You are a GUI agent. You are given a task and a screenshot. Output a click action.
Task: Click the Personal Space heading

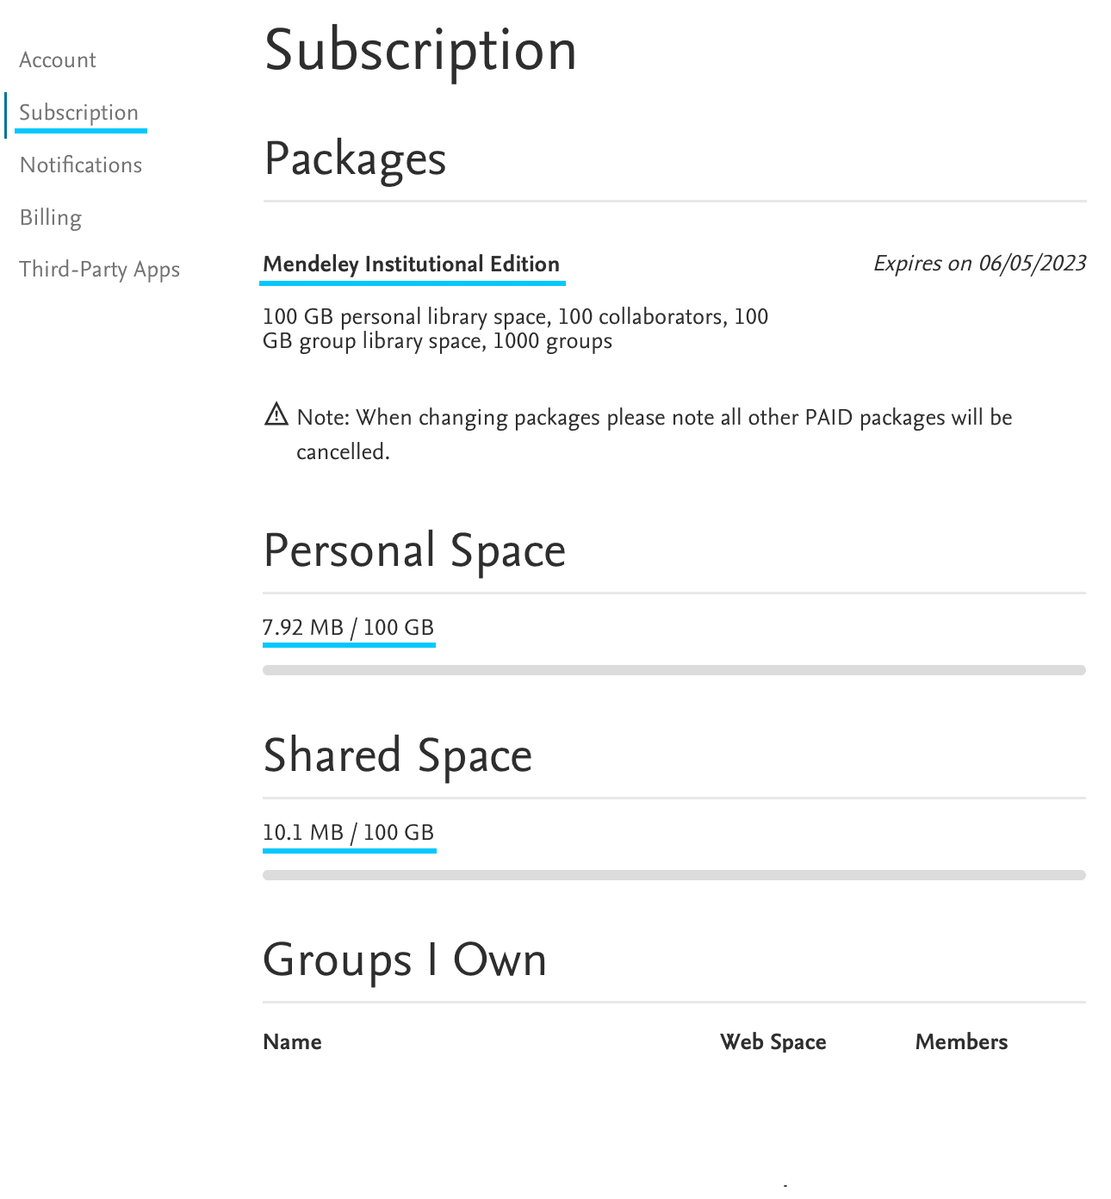415,551
